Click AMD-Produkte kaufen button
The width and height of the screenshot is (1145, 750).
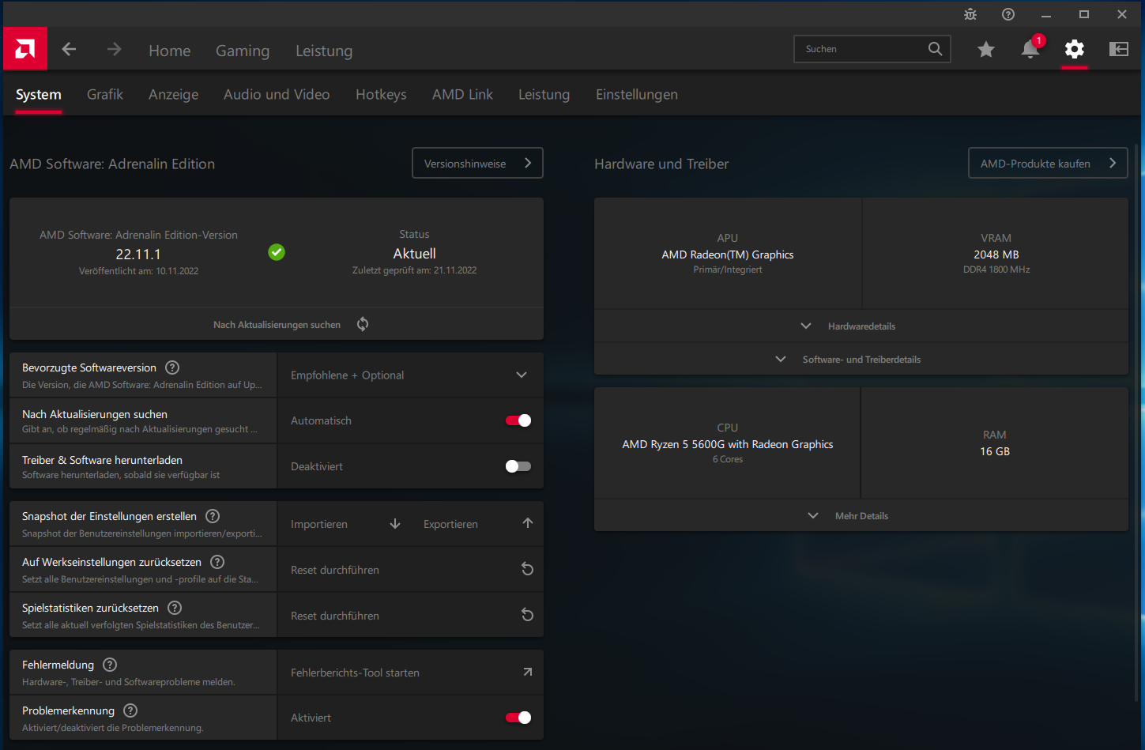[x=1048, y=163]
